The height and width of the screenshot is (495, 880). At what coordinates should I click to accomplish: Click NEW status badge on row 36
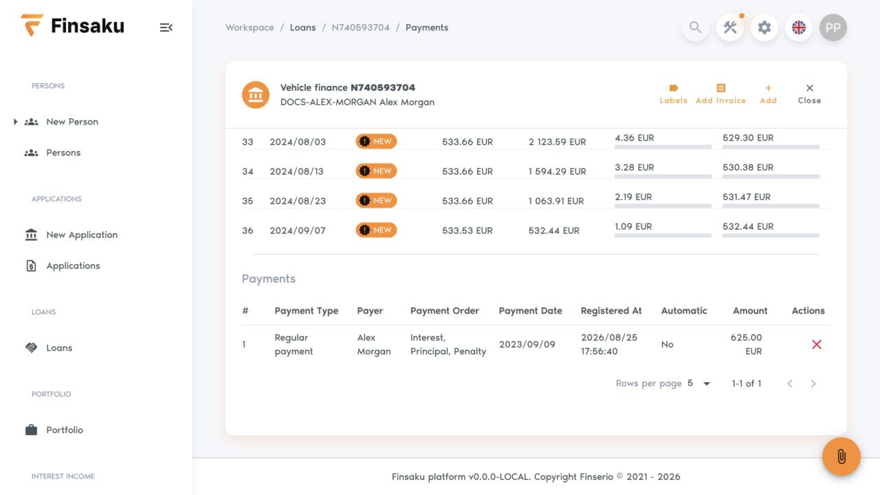tap(376, 230)
